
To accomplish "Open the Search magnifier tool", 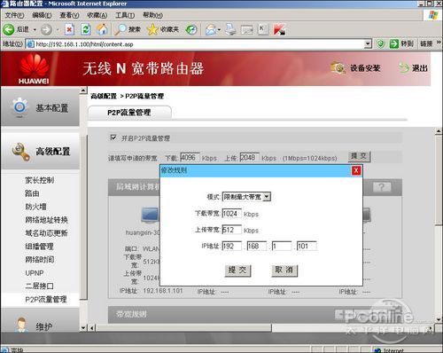I will [120, 29].
